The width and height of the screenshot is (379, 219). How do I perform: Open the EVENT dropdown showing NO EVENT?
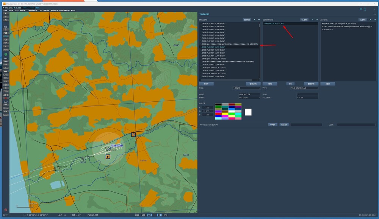tap(249, 98)
